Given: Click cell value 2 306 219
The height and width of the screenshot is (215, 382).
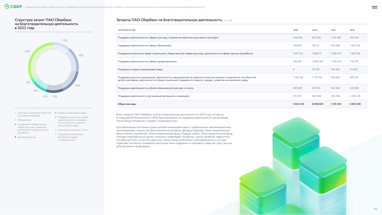Looking at the screenshot, I should click(x=355, y=96).
